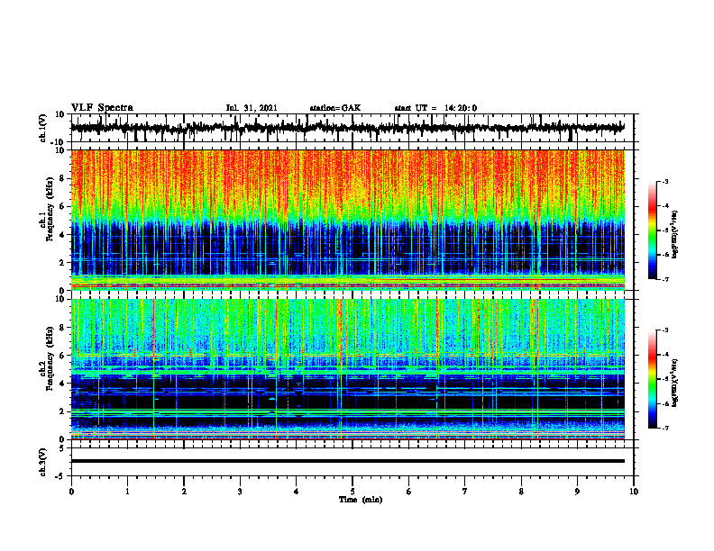Select the date text "Jul. 31, 2021"
The image size is (714, 551).
[252, 108]
